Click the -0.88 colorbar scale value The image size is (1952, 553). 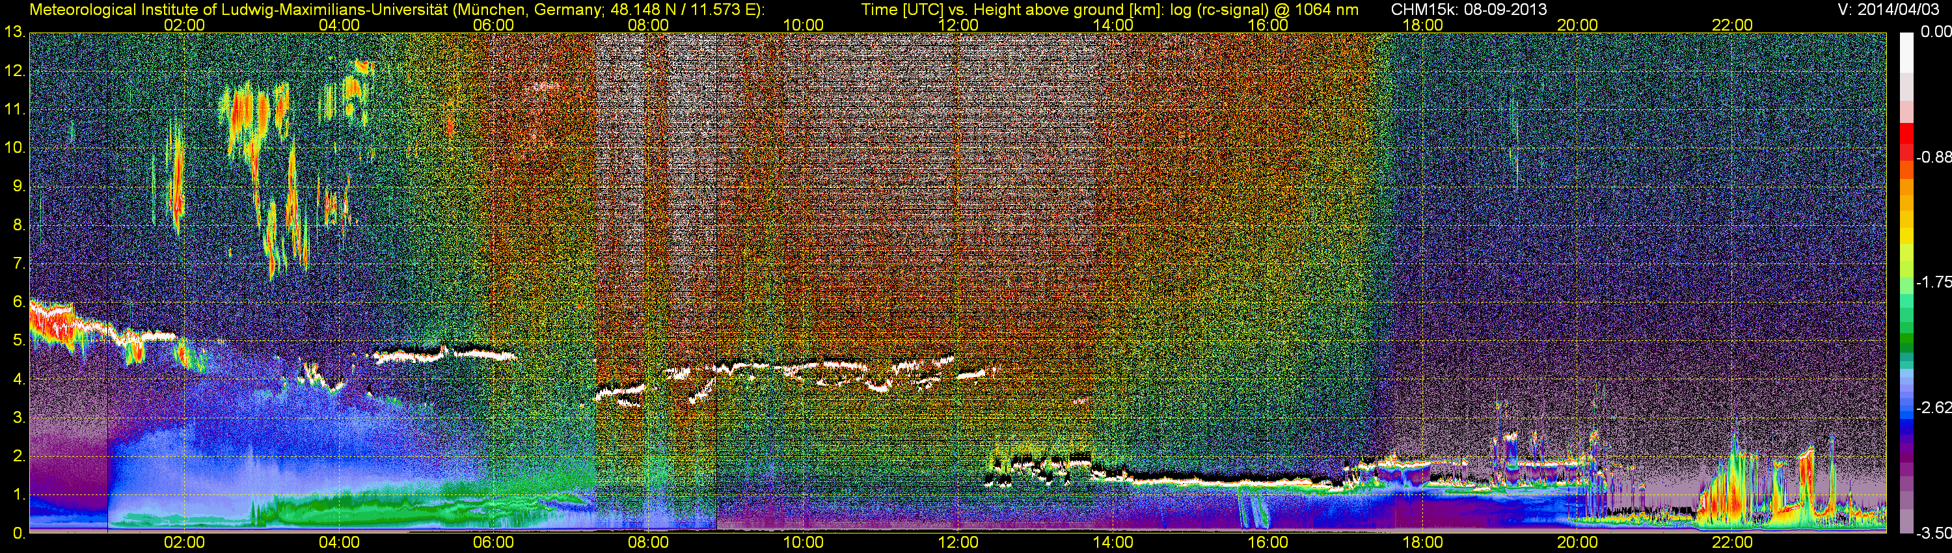1933,157
